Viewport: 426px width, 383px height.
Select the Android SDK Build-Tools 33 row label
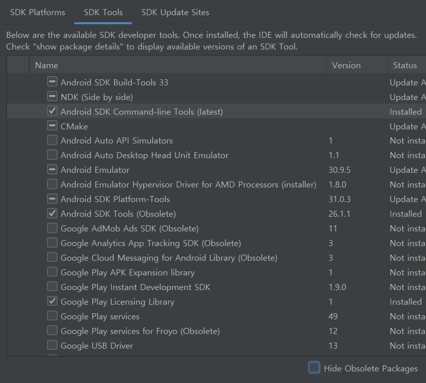point(114,82)
